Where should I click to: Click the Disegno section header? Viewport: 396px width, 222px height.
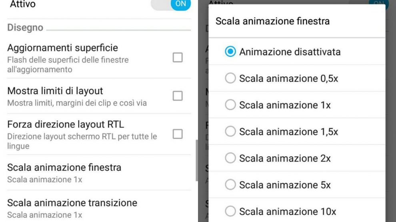pos(25,28)
